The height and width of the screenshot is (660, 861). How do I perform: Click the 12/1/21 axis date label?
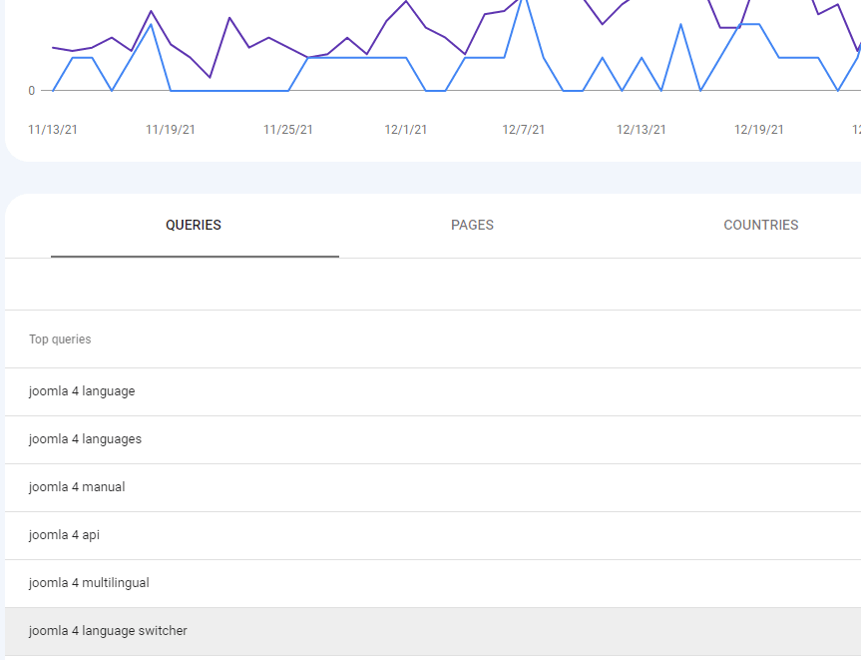tap(406, 130)
